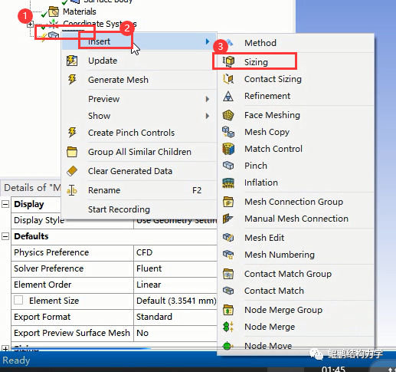Click the Clear Generated Data eraser icon
This screenshot has height=372, width=396.
click(72, 171)
